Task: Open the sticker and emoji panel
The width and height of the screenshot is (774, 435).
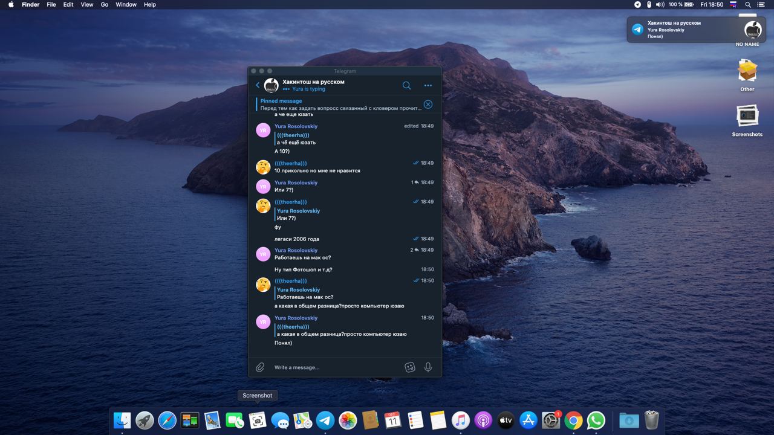Action: [x=410, y=367]
